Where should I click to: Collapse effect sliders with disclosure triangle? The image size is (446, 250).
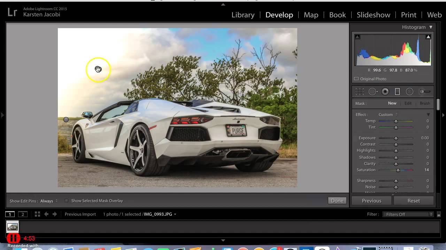point(428,115)
